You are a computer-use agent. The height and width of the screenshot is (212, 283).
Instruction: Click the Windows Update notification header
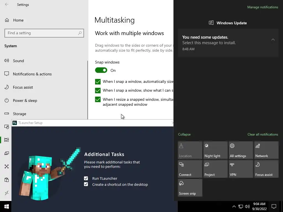(x=228, y=23)
